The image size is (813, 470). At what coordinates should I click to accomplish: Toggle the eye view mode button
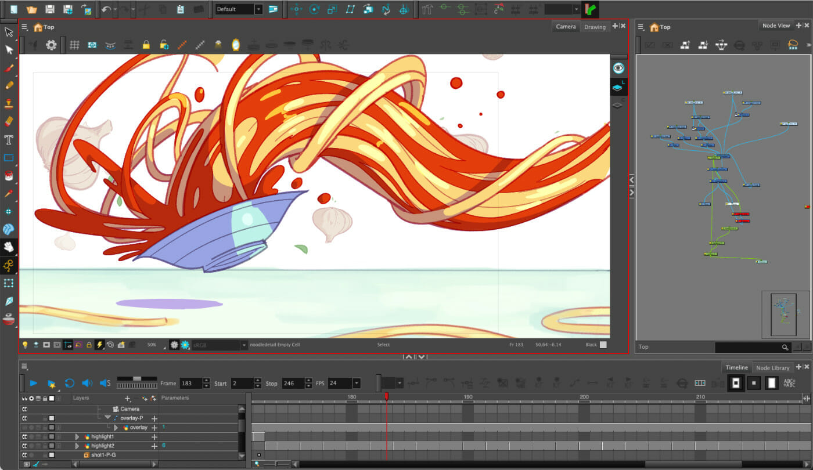click(618, 68)
